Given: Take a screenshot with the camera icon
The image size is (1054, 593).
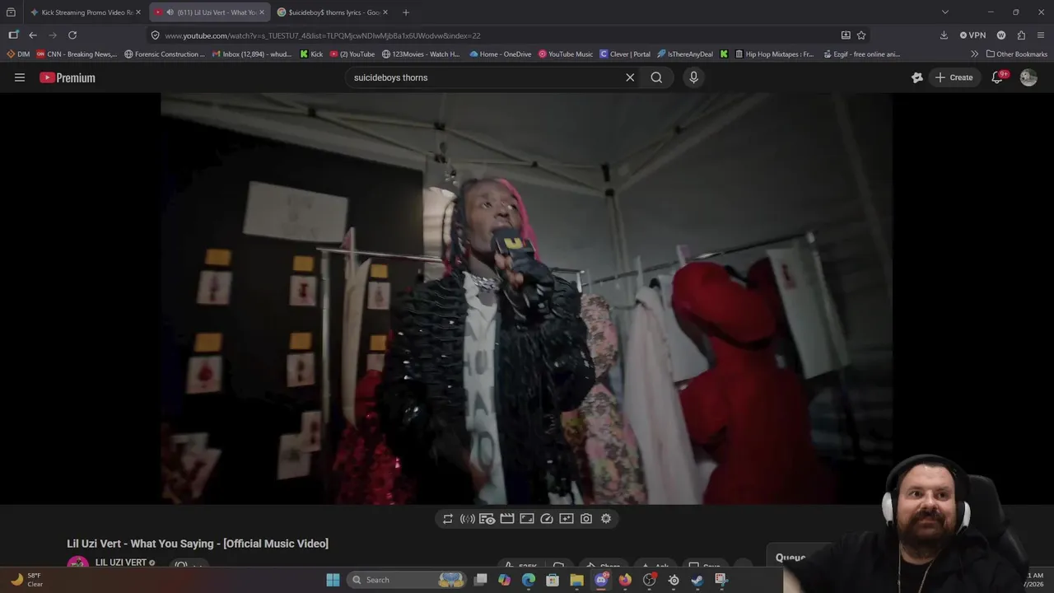Looking at the screenshot, I should (586, 519).
